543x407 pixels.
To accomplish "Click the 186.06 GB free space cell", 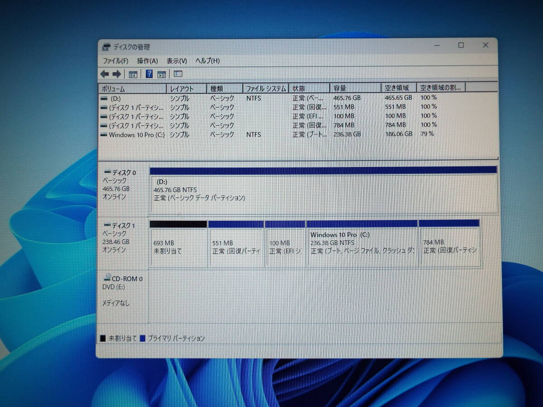I will click(398, 134).
